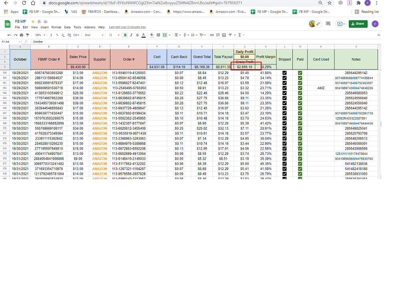This screenshot has height=300, width=400.
Task: Open the fill color picker
Action: coord(152,35)
